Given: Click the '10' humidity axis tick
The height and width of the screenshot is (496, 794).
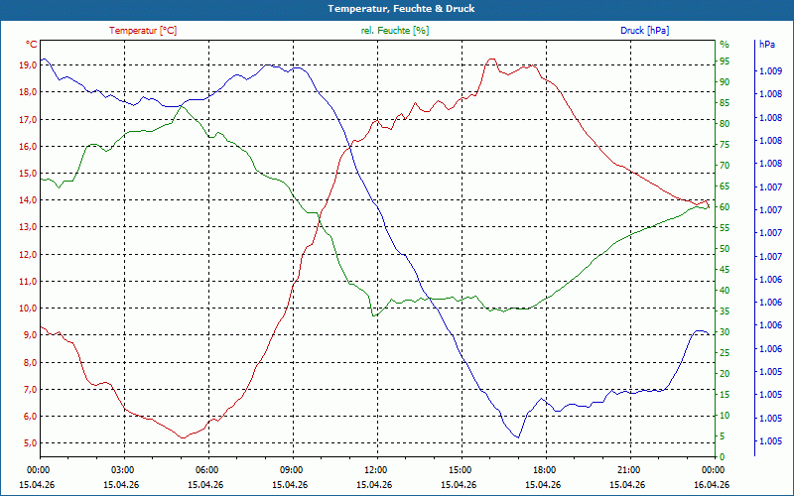Looking at the screenshot, I should click(x=725, y=416).
